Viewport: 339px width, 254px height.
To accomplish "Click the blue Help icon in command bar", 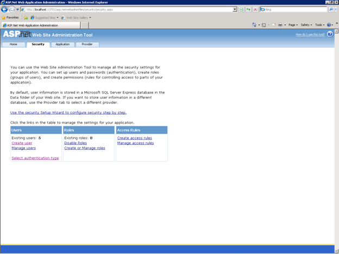I will click(x=329, y=25).
